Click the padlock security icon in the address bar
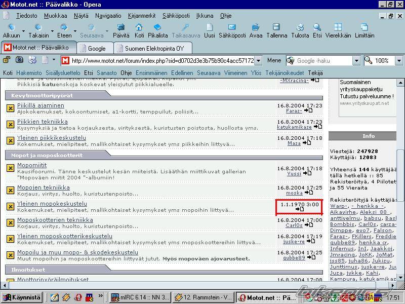405x304 pixels. pyautogui.click(x=7, y=60)
